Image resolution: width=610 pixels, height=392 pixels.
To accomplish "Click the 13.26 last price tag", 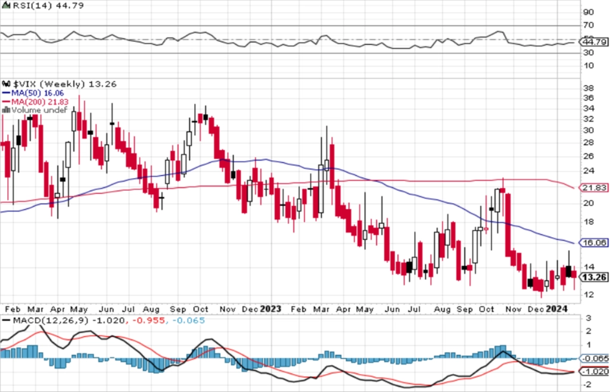I will click(x=594, y=277).
